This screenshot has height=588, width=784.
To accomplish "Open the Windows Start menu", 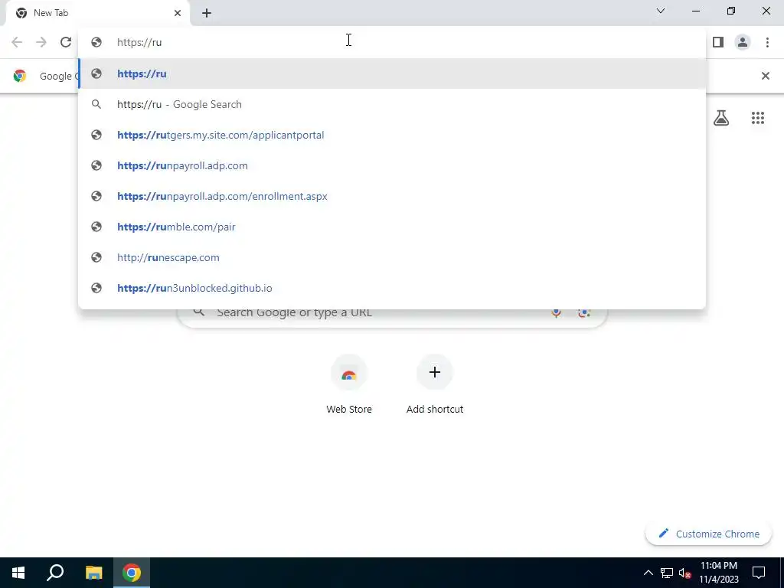I will pos(18,573).
